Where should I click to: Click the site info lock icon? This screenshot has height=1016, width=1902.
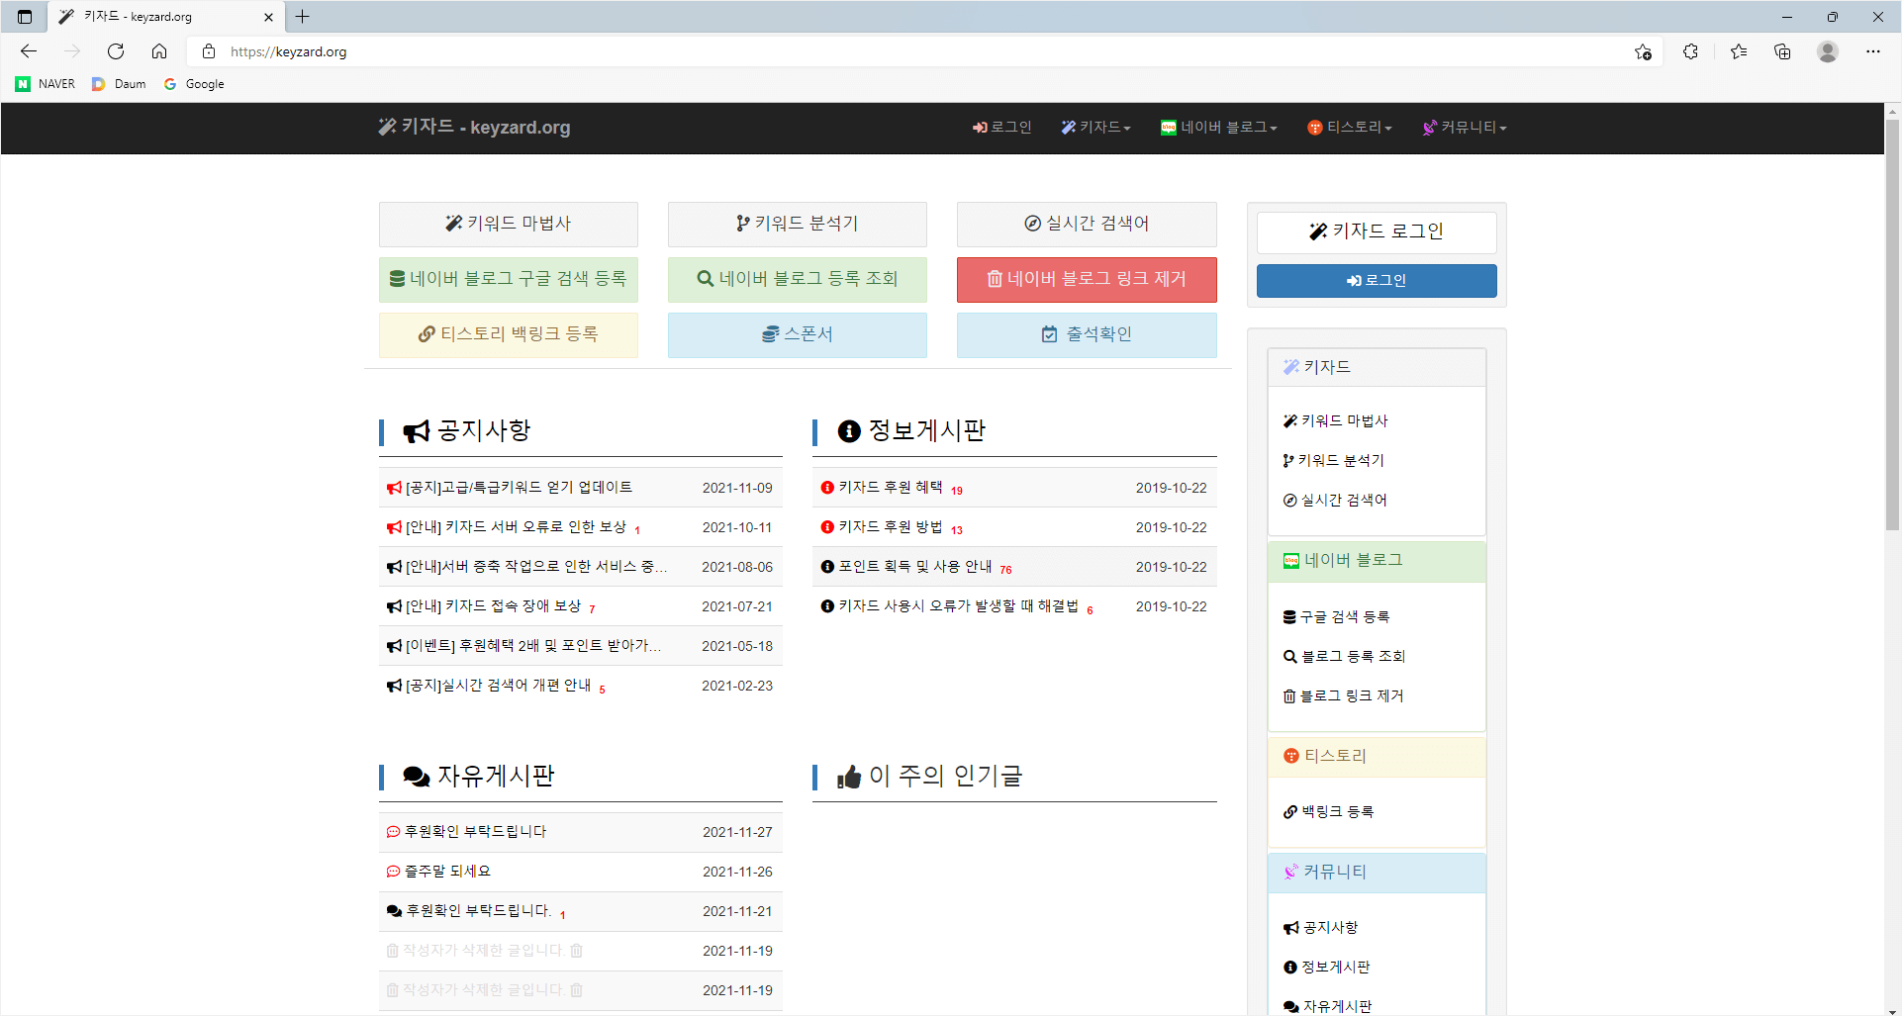click(x=209, y=51)
